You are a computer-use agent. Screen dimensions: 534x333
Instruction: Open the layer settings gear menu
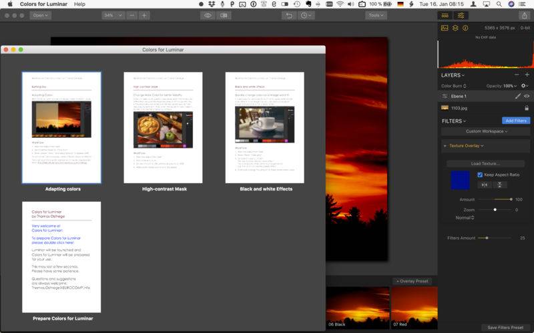(x=525, y=86)
